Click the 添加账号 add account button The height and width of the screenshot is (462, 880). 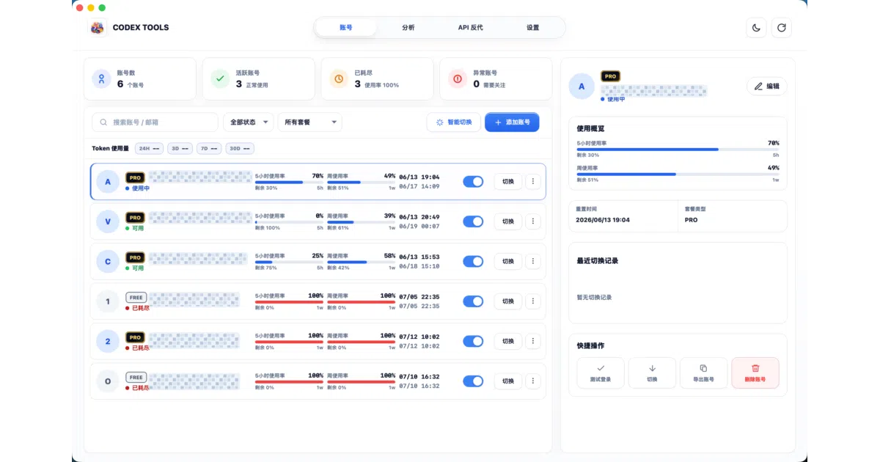[512, 122]
